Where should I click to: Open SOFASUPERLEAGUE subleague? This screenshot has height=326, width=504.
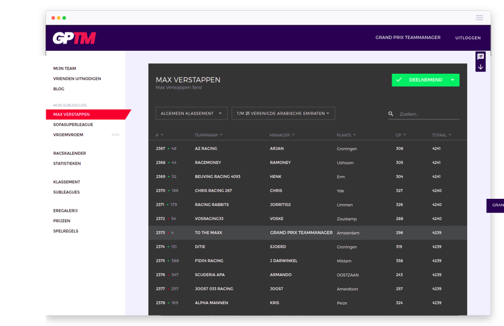coord(73,125)
